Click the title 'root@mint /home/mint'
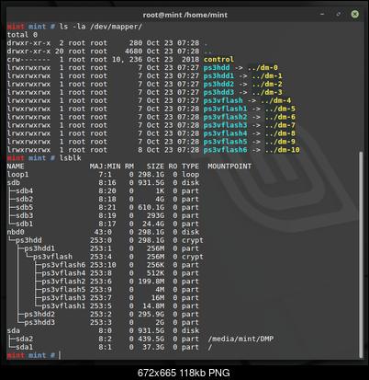The height and width of the screenshot is (380, 369). point(185,15)
